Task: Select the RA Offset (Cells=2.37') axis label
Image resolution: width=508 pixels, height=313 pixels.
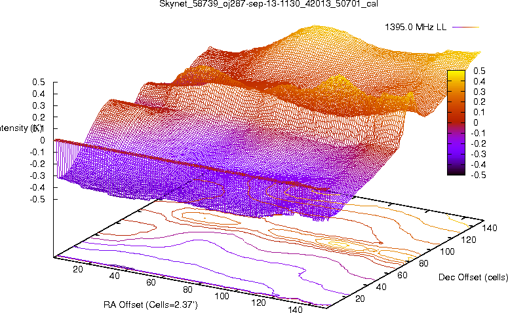Action: pyautogui.click(x=151, y=304)
